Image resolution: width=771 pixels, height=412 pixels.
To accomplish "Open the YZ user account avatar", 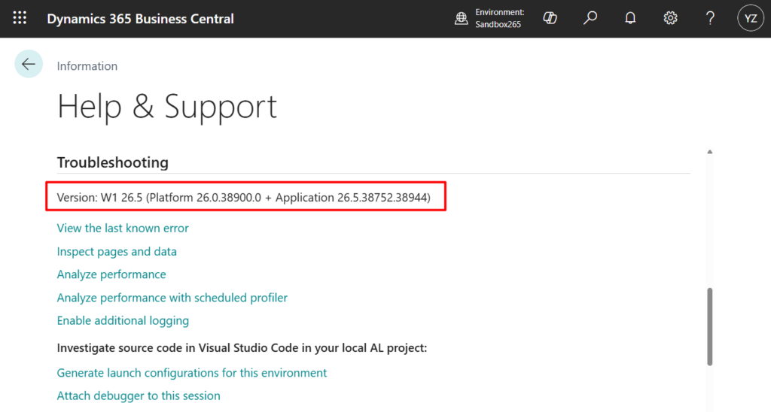I will (x=750, y=19).
